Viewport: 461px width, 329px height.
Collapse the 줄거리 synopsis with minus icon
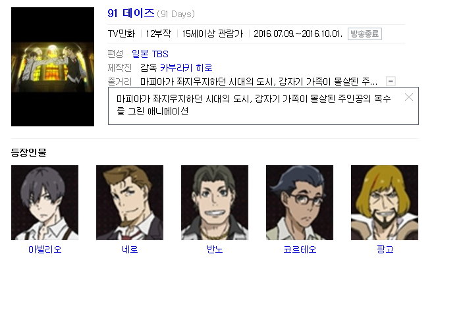tap(391, 82)
